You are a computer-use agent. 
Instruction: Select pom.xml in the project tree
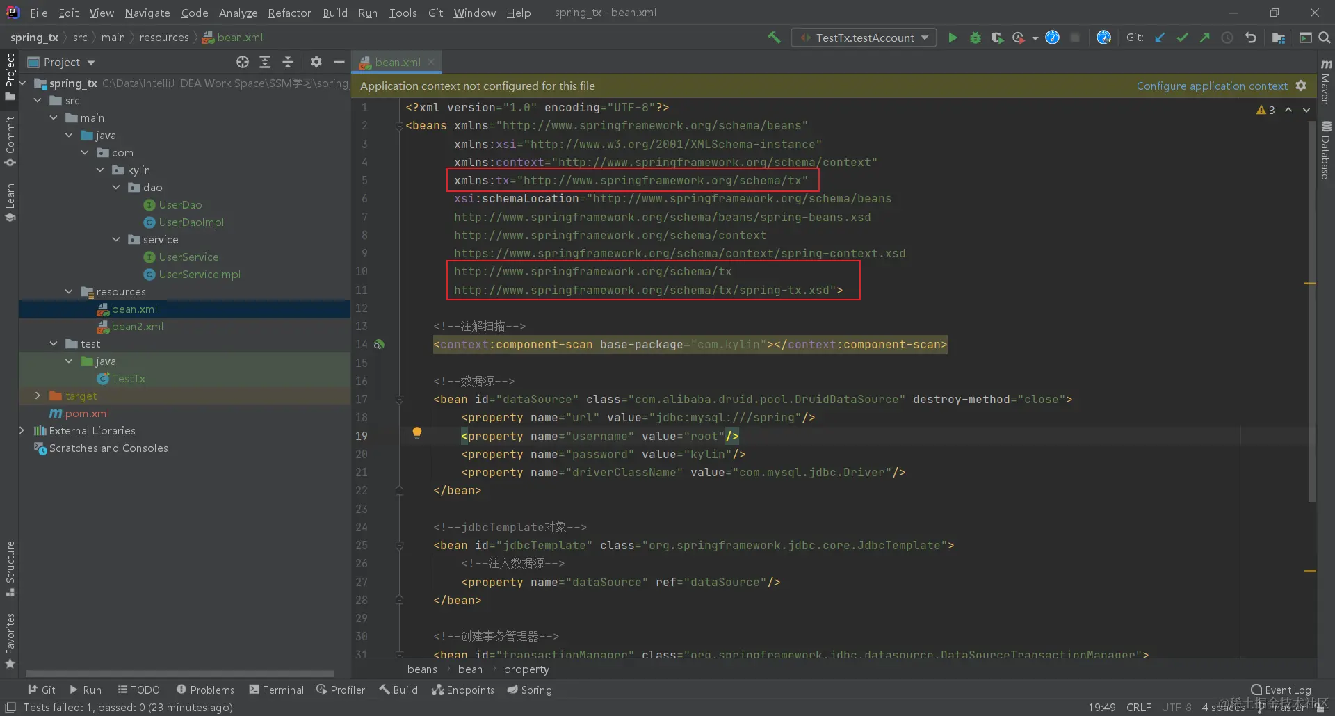tap(87, 414)
